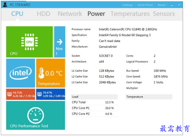The width and height of the screenshot is (192, 137).
Task: Click the 1876 MHz core speed value
Action: (x=161, y=77)
